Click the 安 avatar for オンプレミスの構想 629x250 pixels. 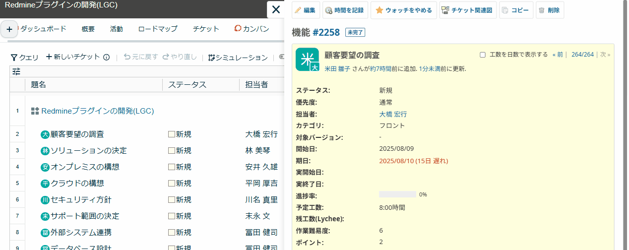coord(45,167)
